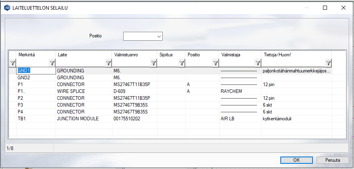354x169 pixels.
Task: Click the Sijoitus column filter icon
Action: 182,63
